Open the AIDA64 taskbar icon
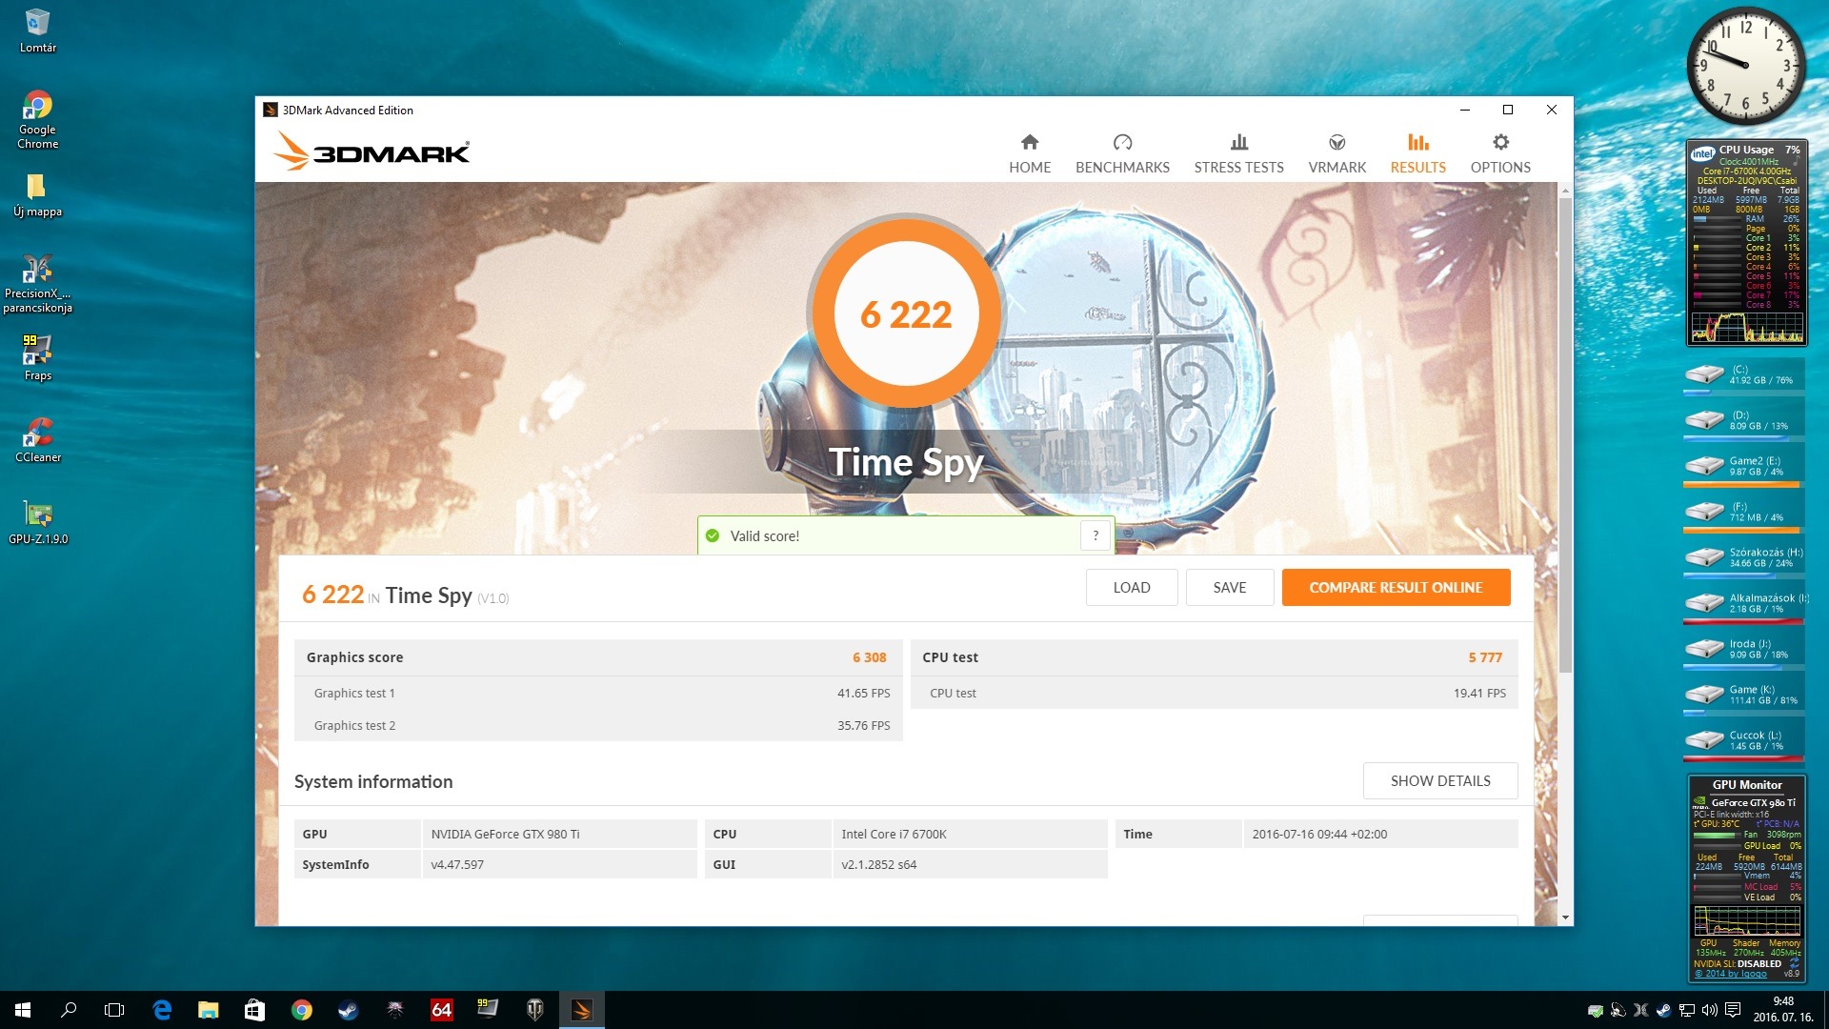The height and width of the screenshot is (1029, 1829). pos(441,1010)
